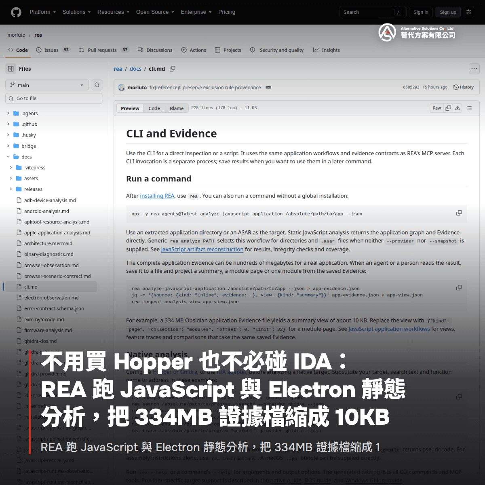Open the rea repository link in the header
Screen dimensions: 485x485
pyautogui.click(x=38, y=35)
